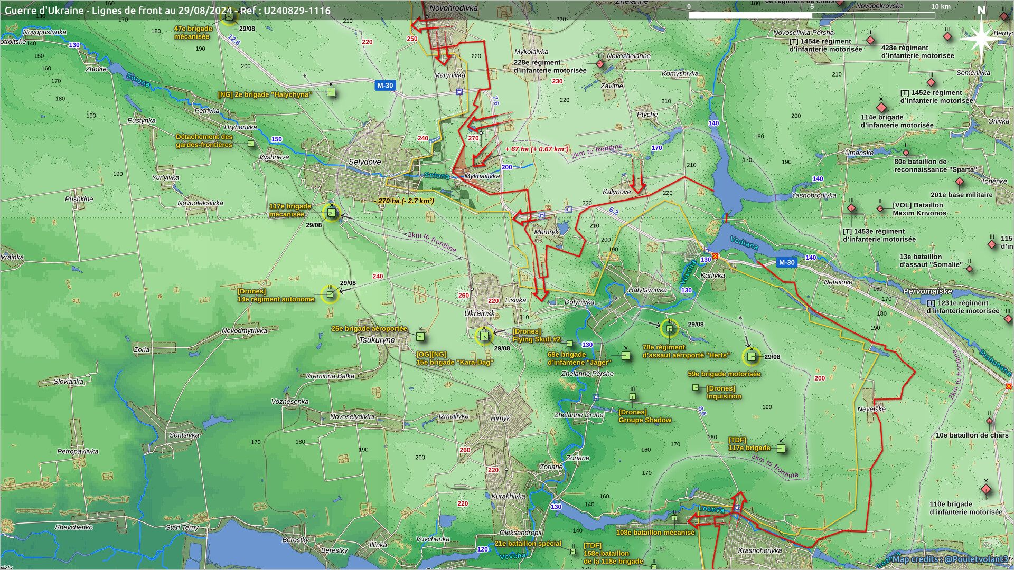1014x570 pixels.
Task: Click the Selydove town label
Action: coord(364,162)
